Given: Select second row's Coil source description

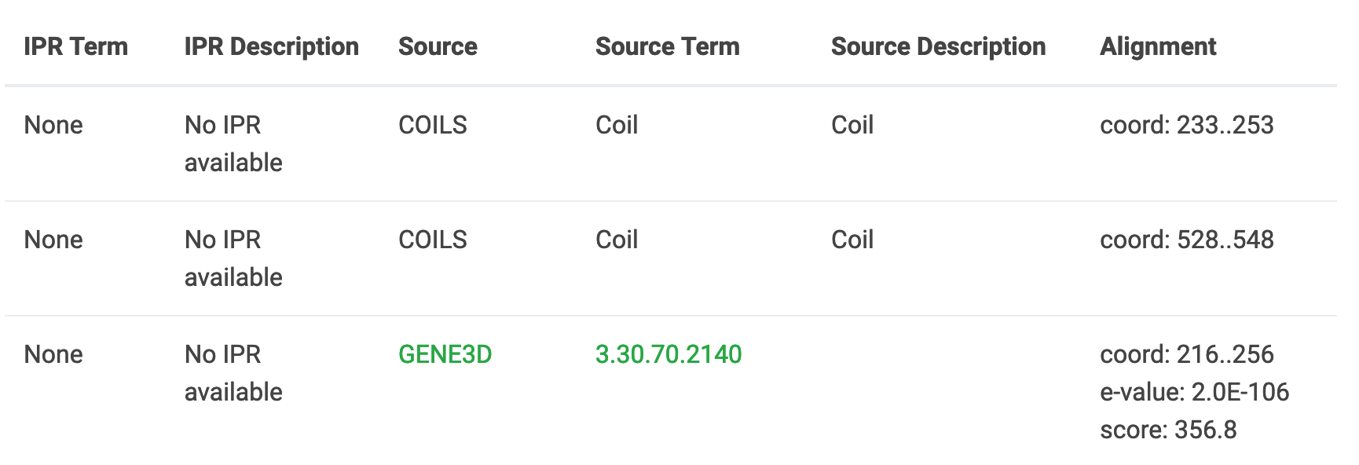Looking at the screenshot, I should click(x=852, y=240).
